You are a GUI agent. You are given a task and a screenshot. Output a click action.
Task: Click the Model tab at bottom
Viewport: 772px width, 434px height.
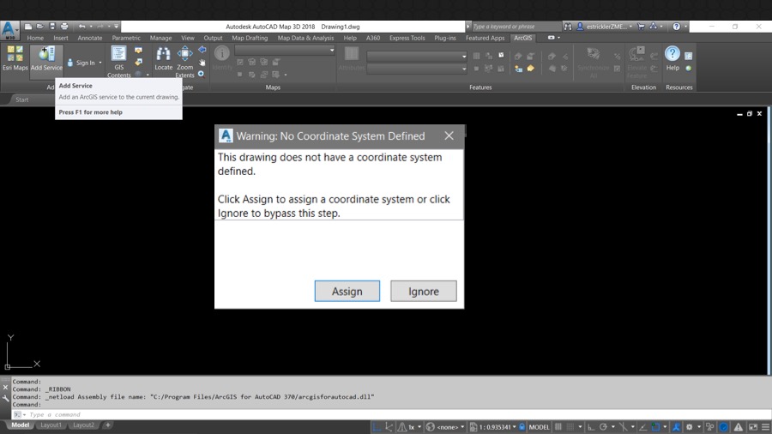21,425
